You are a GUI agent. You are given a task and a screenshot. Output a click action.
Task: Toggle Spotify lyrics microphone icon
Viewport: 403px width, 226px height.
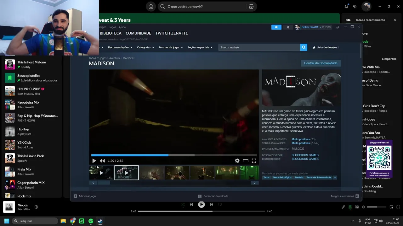tap(343, 207)
